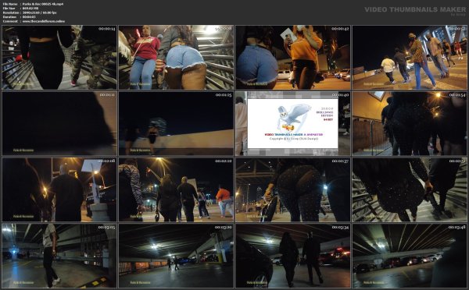Open the thumbnail stamped 00:02:37

293,189
